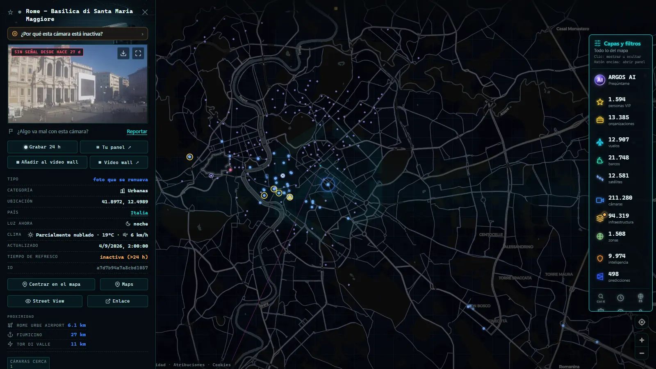Open Tu panel

point(114,147)
